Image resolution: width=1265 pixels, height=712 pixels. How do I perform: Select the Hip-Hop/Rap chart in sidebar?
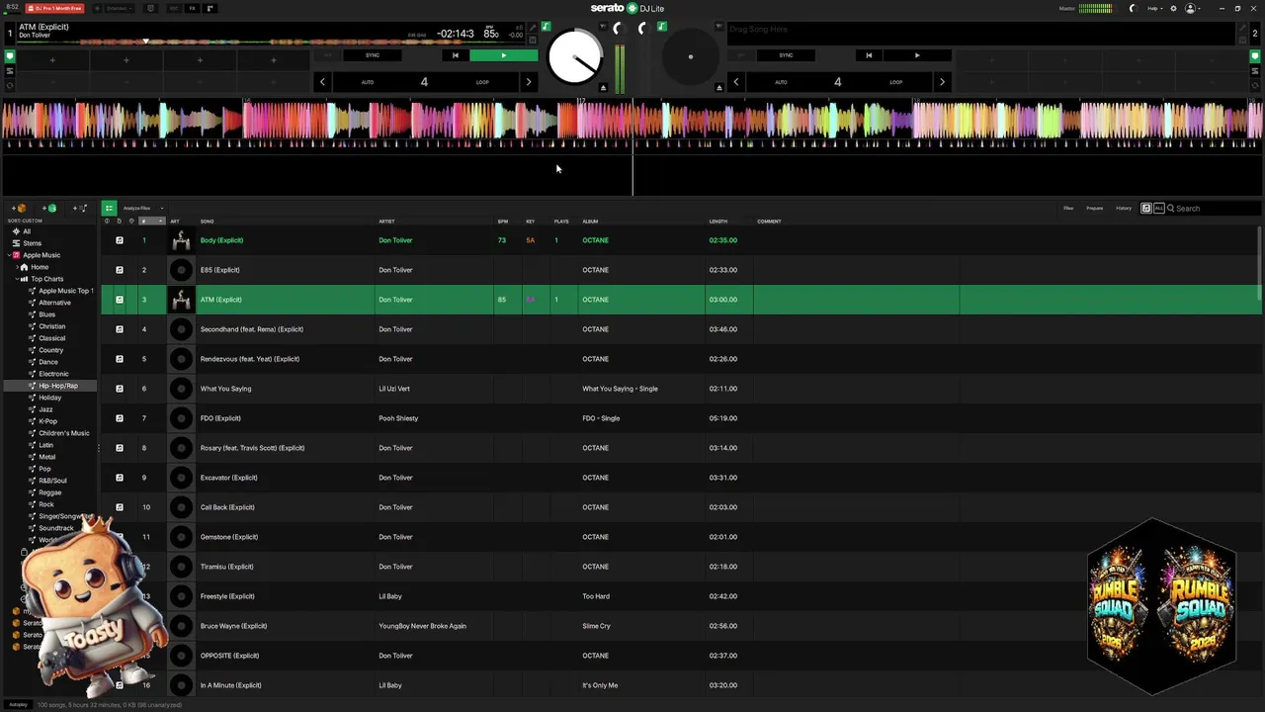[58, 386]
